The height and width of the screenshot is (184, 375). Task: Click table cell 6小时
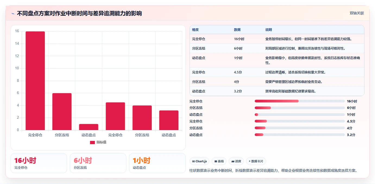(238, 49)
